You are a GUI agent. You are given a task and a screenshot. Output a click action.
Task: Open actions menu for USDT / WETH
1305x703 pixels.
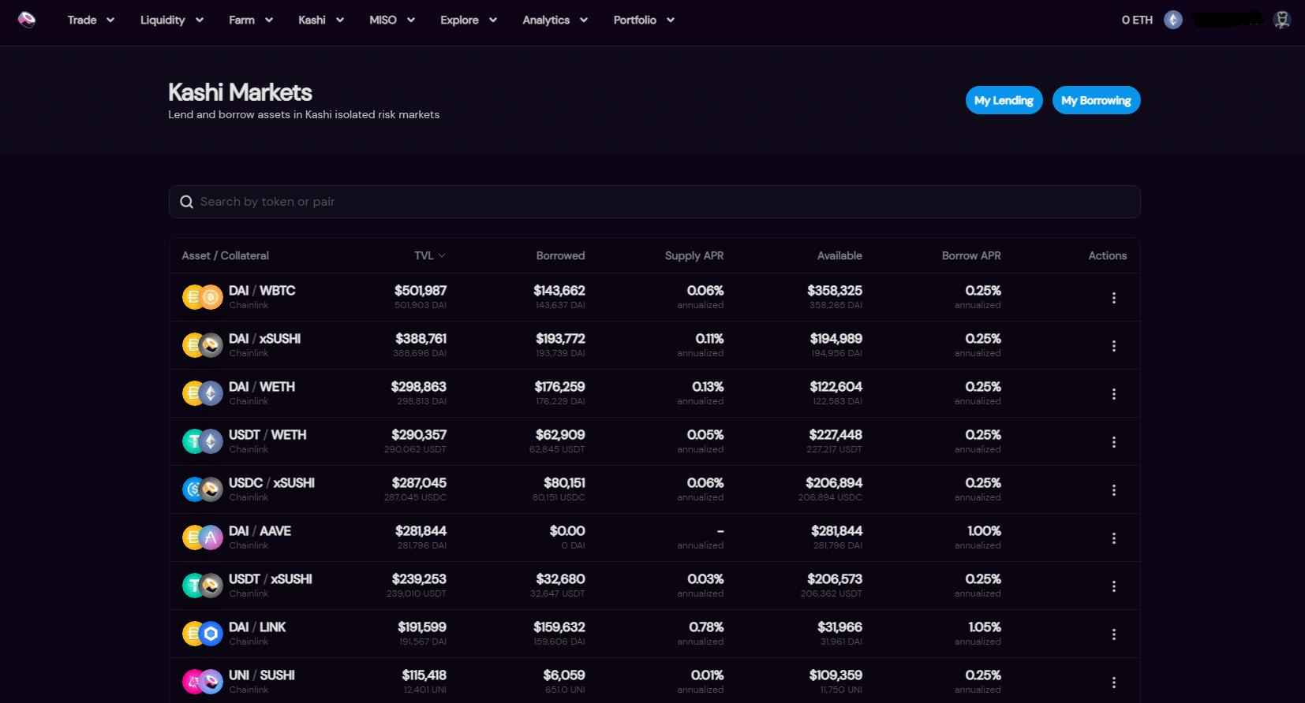coord(1113,442)
